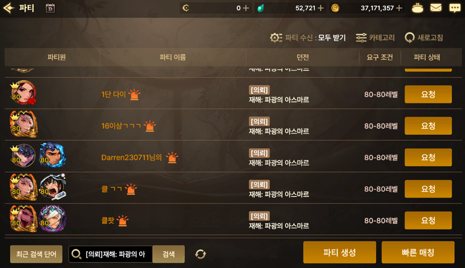
Task: Open 최근 검색 단어 list
Action: click(36, 254)
